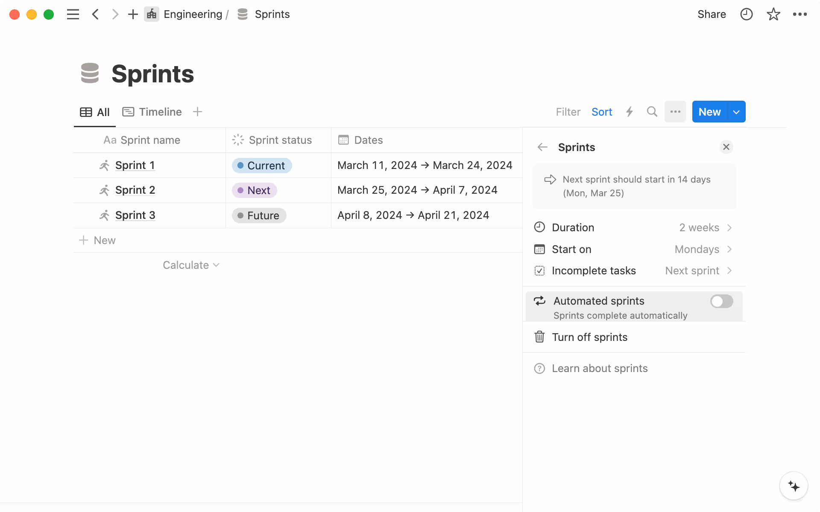The width and height of the screenshot is (820, 512).
Task: Enable the Automated sprints toggle
Action: [x=721, y=301]
